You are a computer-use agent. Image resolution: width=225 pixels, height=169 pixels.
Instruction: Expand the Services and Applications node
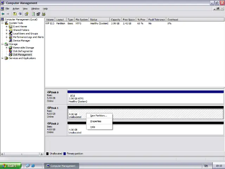pos(2,58)
